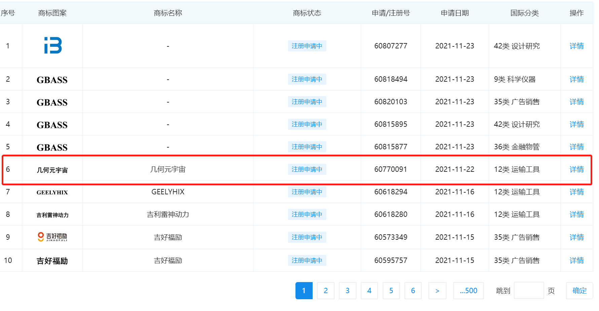This screenshot has width=599, height=311.
Task: Click the bold 吉好福励 image in row 10
Action: pos(52,261)
